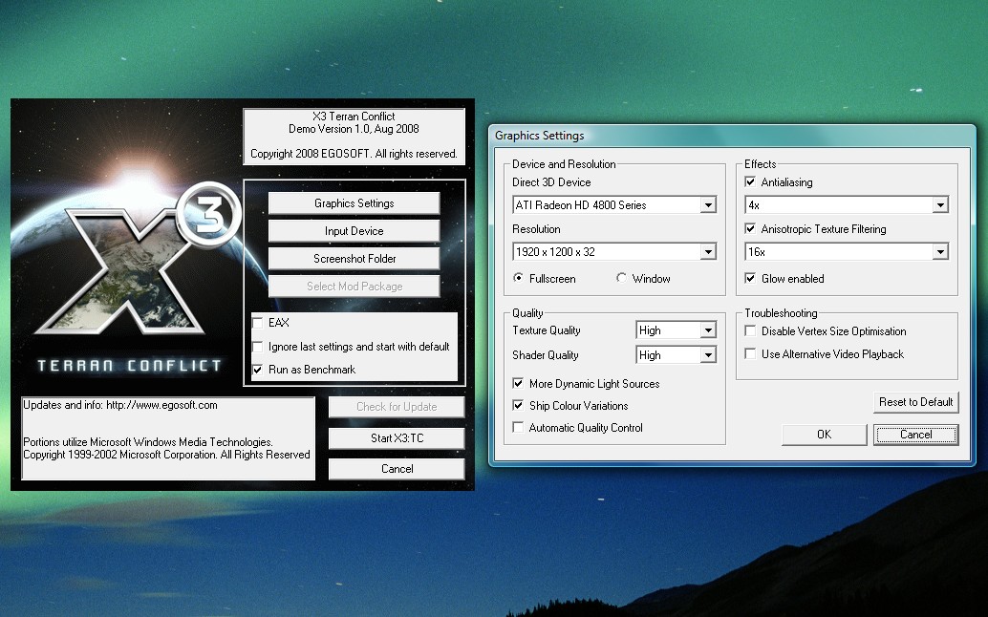
Task: Launch the game with Start X3:TC
Action: pyautogui.click(x=397, y=438)
